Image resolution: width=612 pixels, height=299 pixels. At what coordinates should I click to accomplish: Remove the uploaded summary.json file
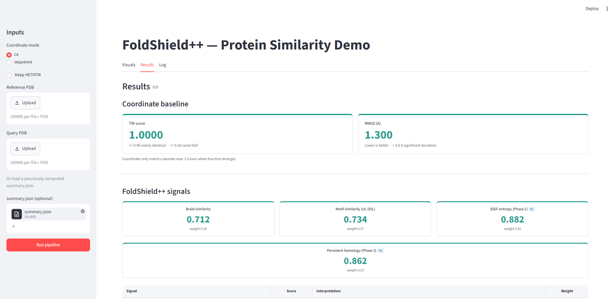pos(83,211)
